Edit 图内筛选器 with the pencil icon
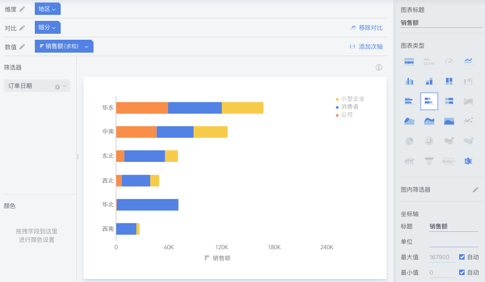 (x=476, y=190)
